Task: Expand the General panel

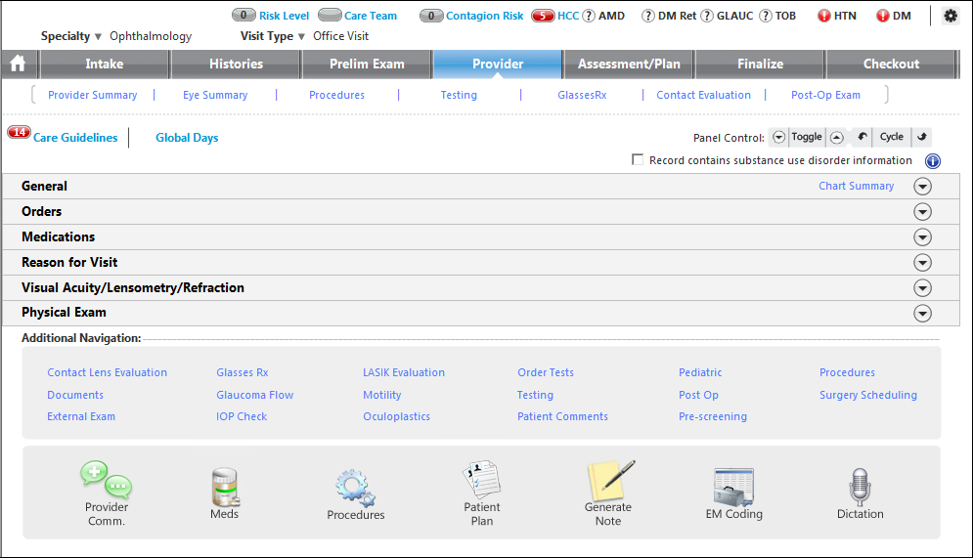Action: [x=922, y=186]
